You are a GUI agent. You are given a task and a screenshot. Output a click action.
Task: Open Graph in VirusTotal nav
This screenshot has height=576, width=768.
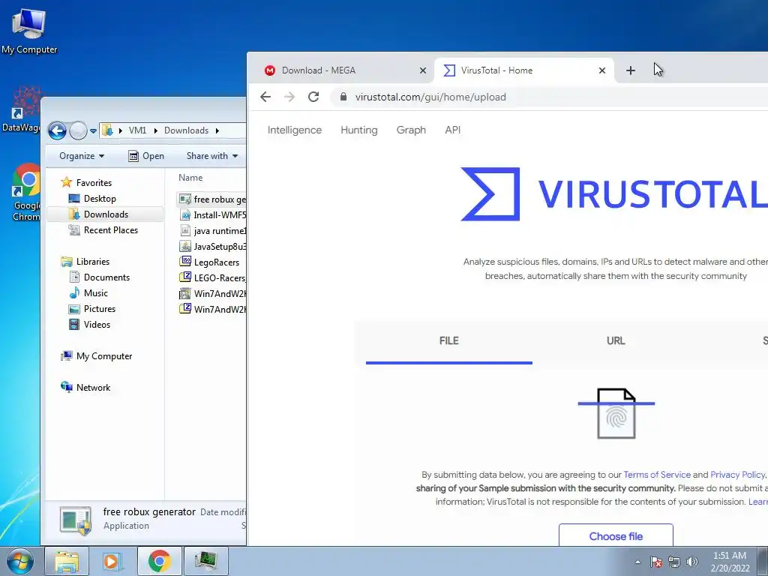(x=411, y=130)
